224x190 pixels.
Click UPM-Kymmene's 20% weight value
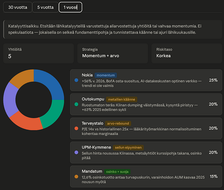coord(213,152)
